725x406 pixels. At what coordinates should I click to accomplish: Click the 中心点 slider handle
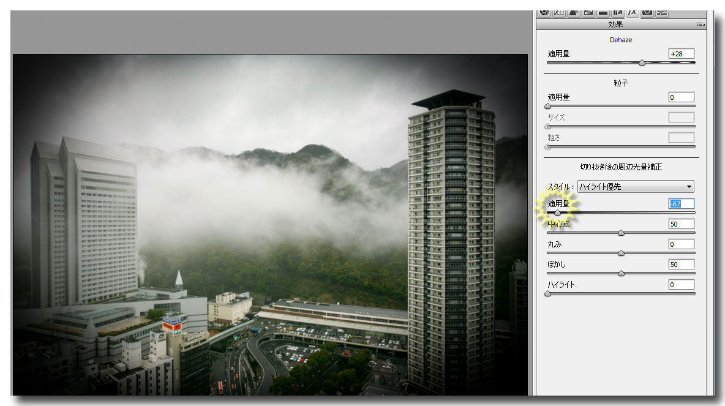621,233
